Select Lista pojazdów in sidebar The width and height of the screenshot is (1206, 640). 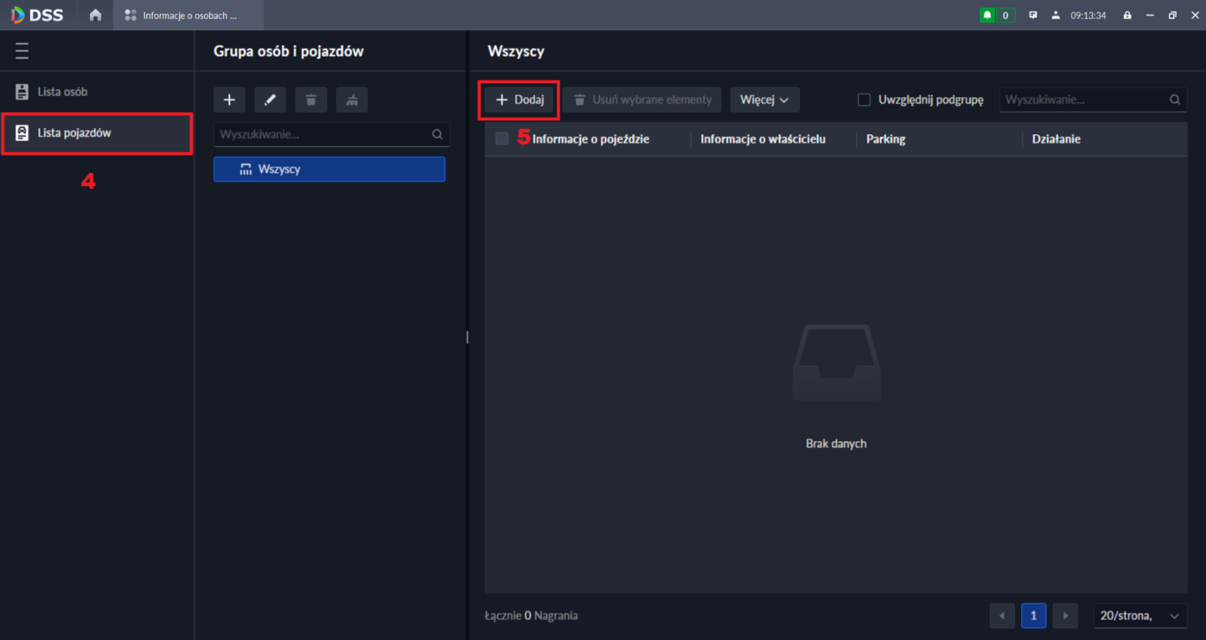(74, 133)
